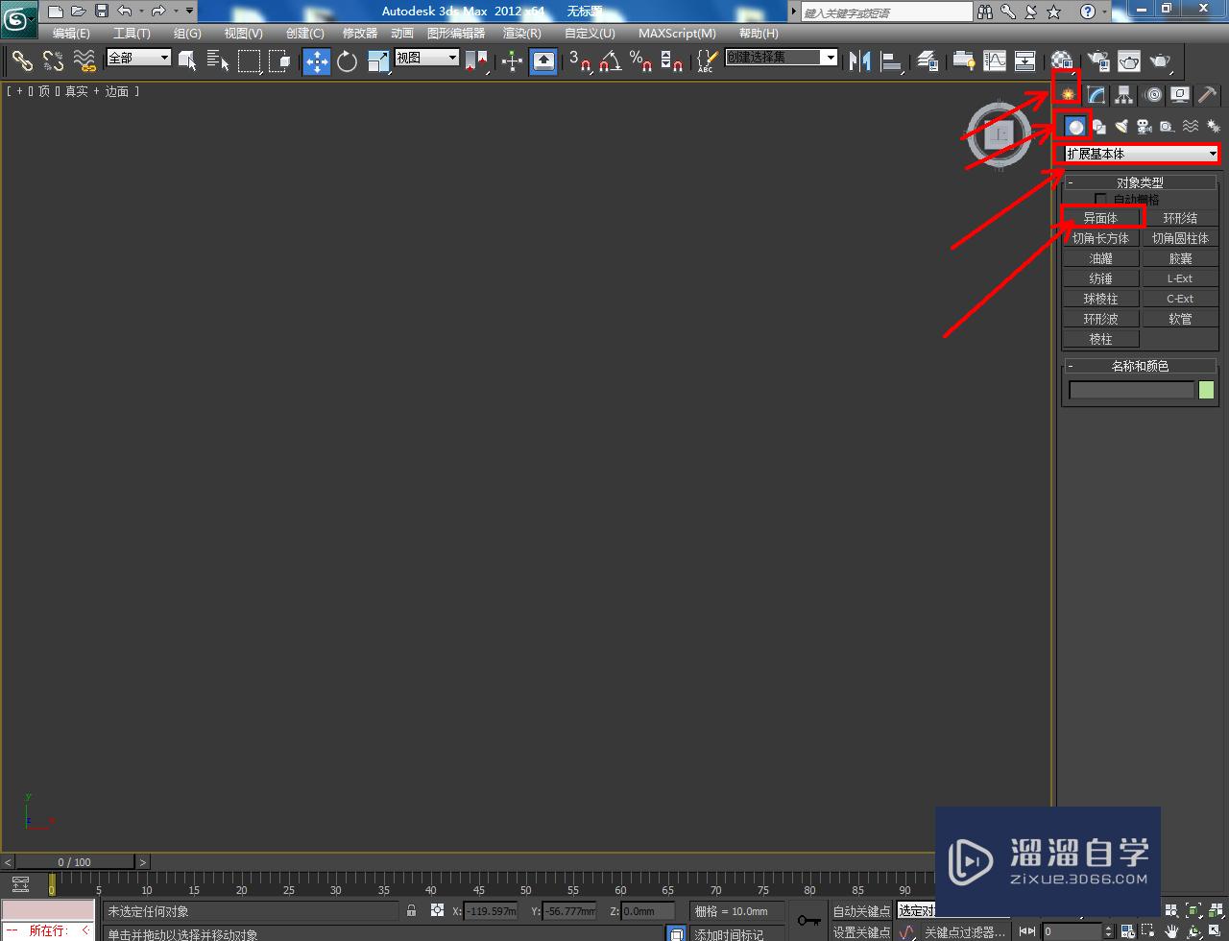Toggle 3D Snaps

[x=580, y=60]
